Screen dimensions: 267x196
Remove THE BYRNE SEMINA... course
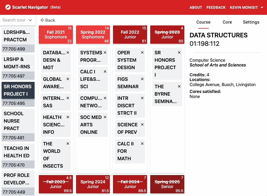click(179, 86)
